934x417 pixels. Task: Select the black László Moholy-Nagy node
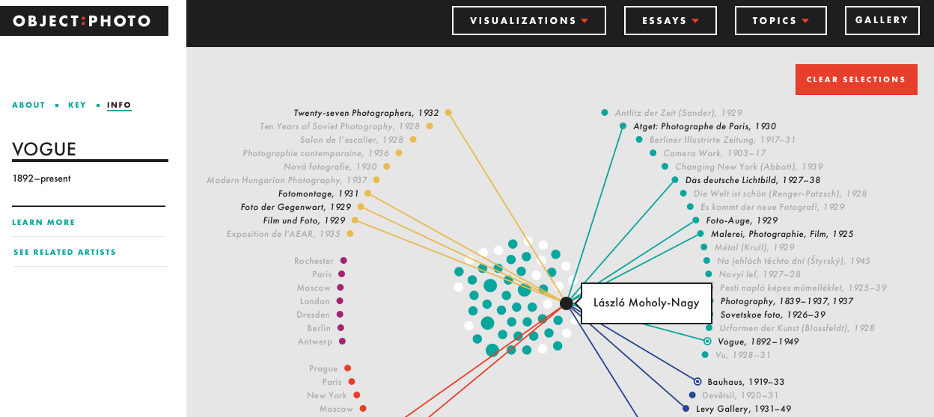click(567, 303)
